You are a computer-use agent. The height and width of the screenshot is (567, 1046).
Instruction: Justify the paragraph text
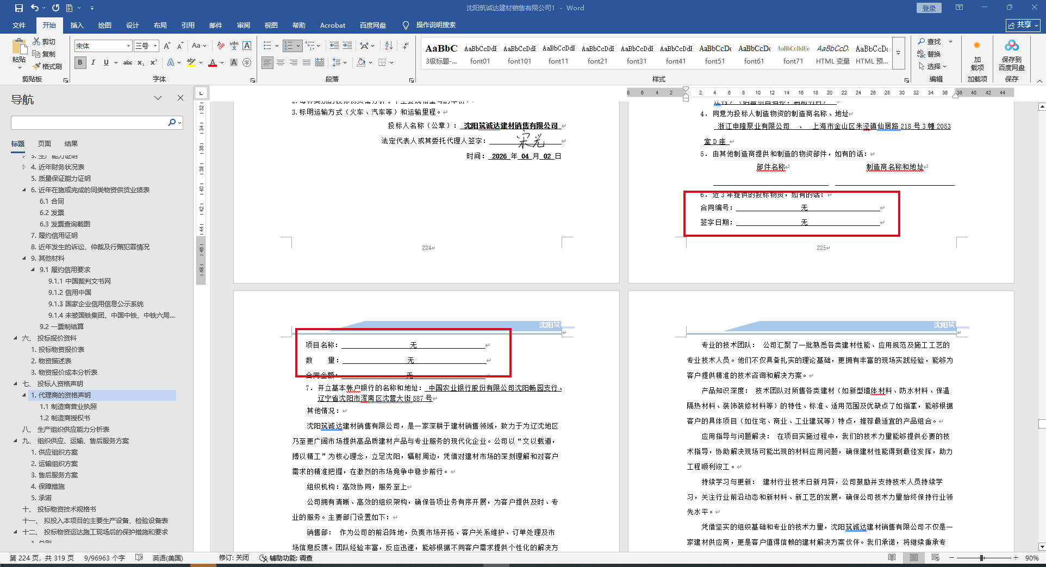pos(307,62)
